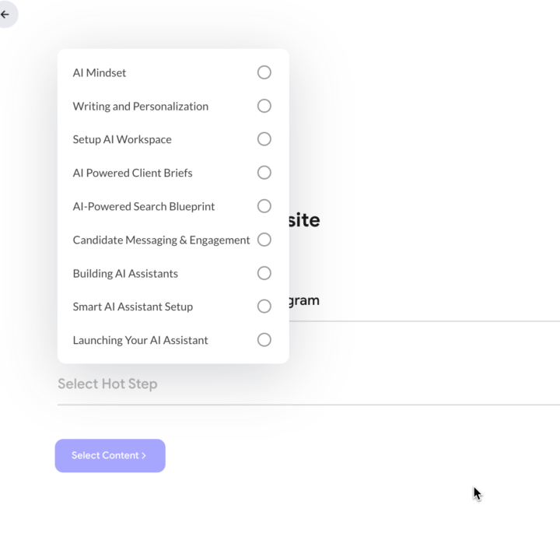Pick AI-Powered Search Blueprint radio circle

(x=264, y=206)
